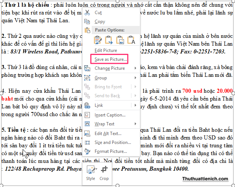The width and height of the screenshot is (235, 187).
Task: Select Cut from the context menu
Action: pos(98,13)
